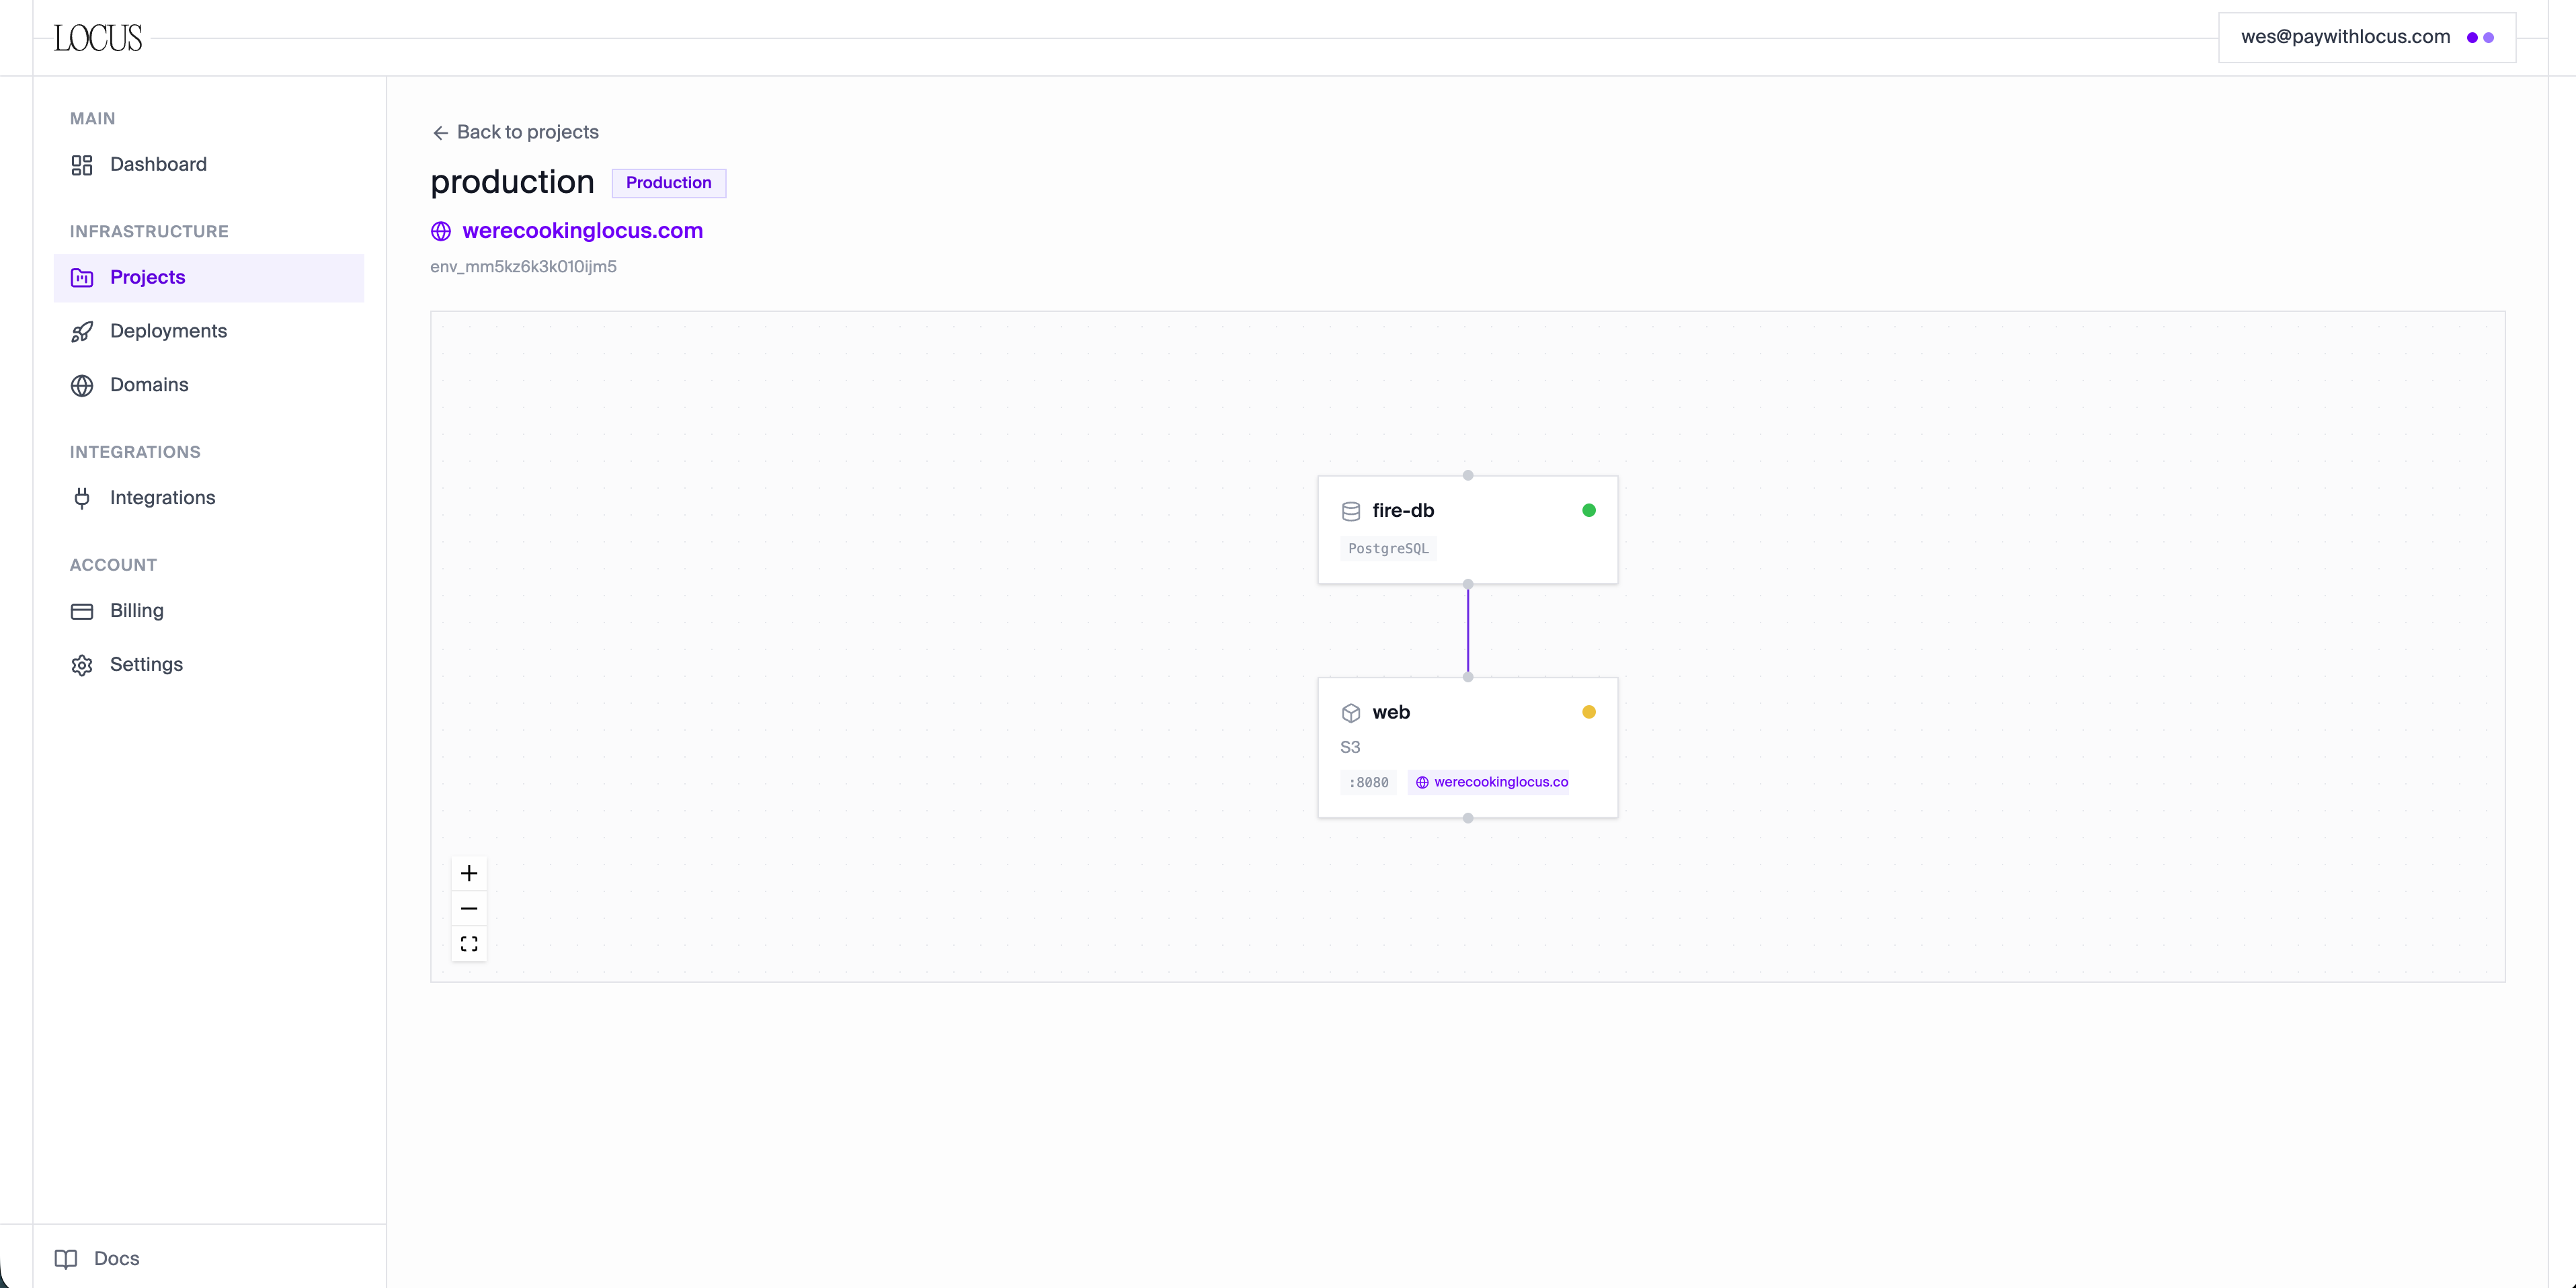2576x1288 pixels.
Task: Click the green fire-db status dot
Action: (1588, 510)
